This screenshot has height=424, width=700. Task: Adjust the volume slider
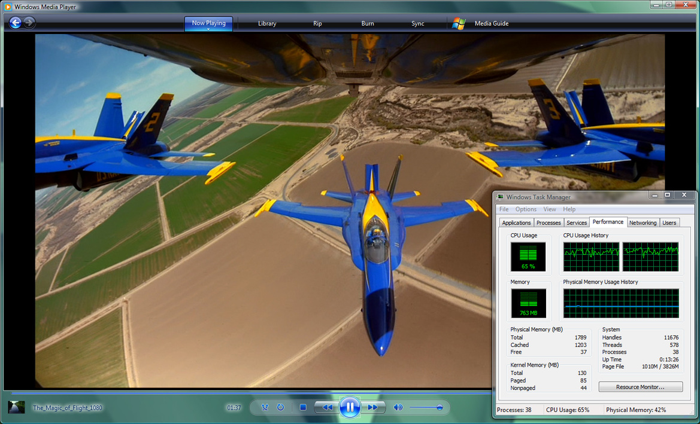[426, 407]
